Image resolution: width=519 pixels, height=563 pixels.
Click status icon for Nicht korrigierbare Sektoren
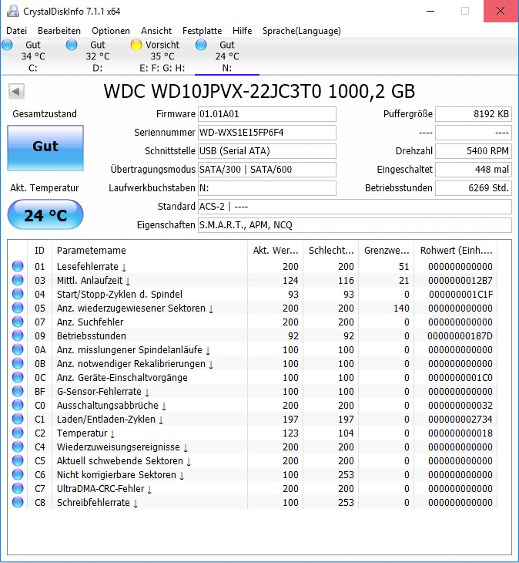tap(18, 474)
